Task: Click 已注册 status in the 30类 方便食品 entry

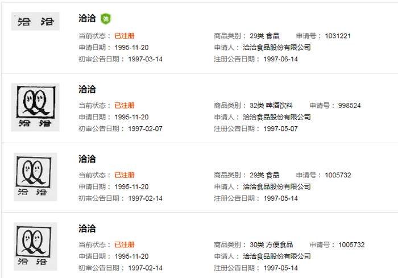Action: 125,244
